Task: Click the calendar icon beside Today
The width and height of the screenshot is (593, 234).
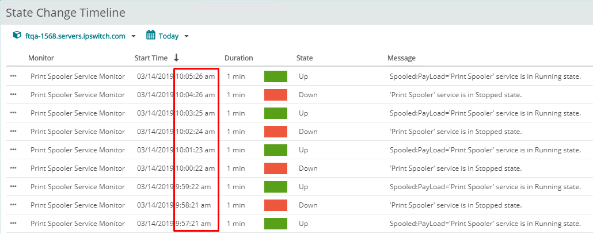Action: point(151,36)
